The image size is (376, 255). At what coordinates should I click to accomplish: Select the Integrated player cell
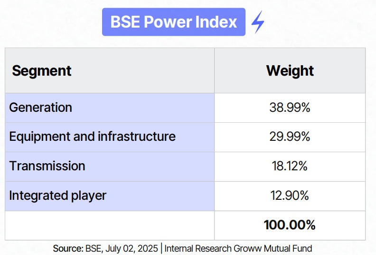tap(110, 196)
